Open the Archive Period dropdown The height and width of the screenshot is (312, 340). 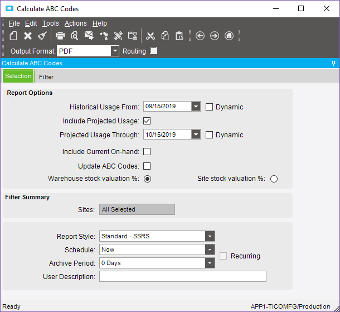coord(210,263)
